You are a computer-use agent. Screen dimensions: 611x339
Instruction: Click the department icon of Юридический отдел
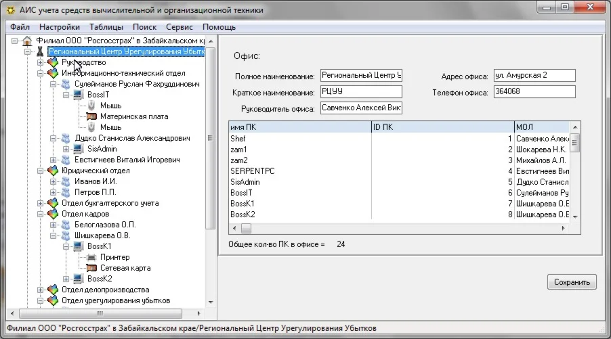click(x=53, y=171)
